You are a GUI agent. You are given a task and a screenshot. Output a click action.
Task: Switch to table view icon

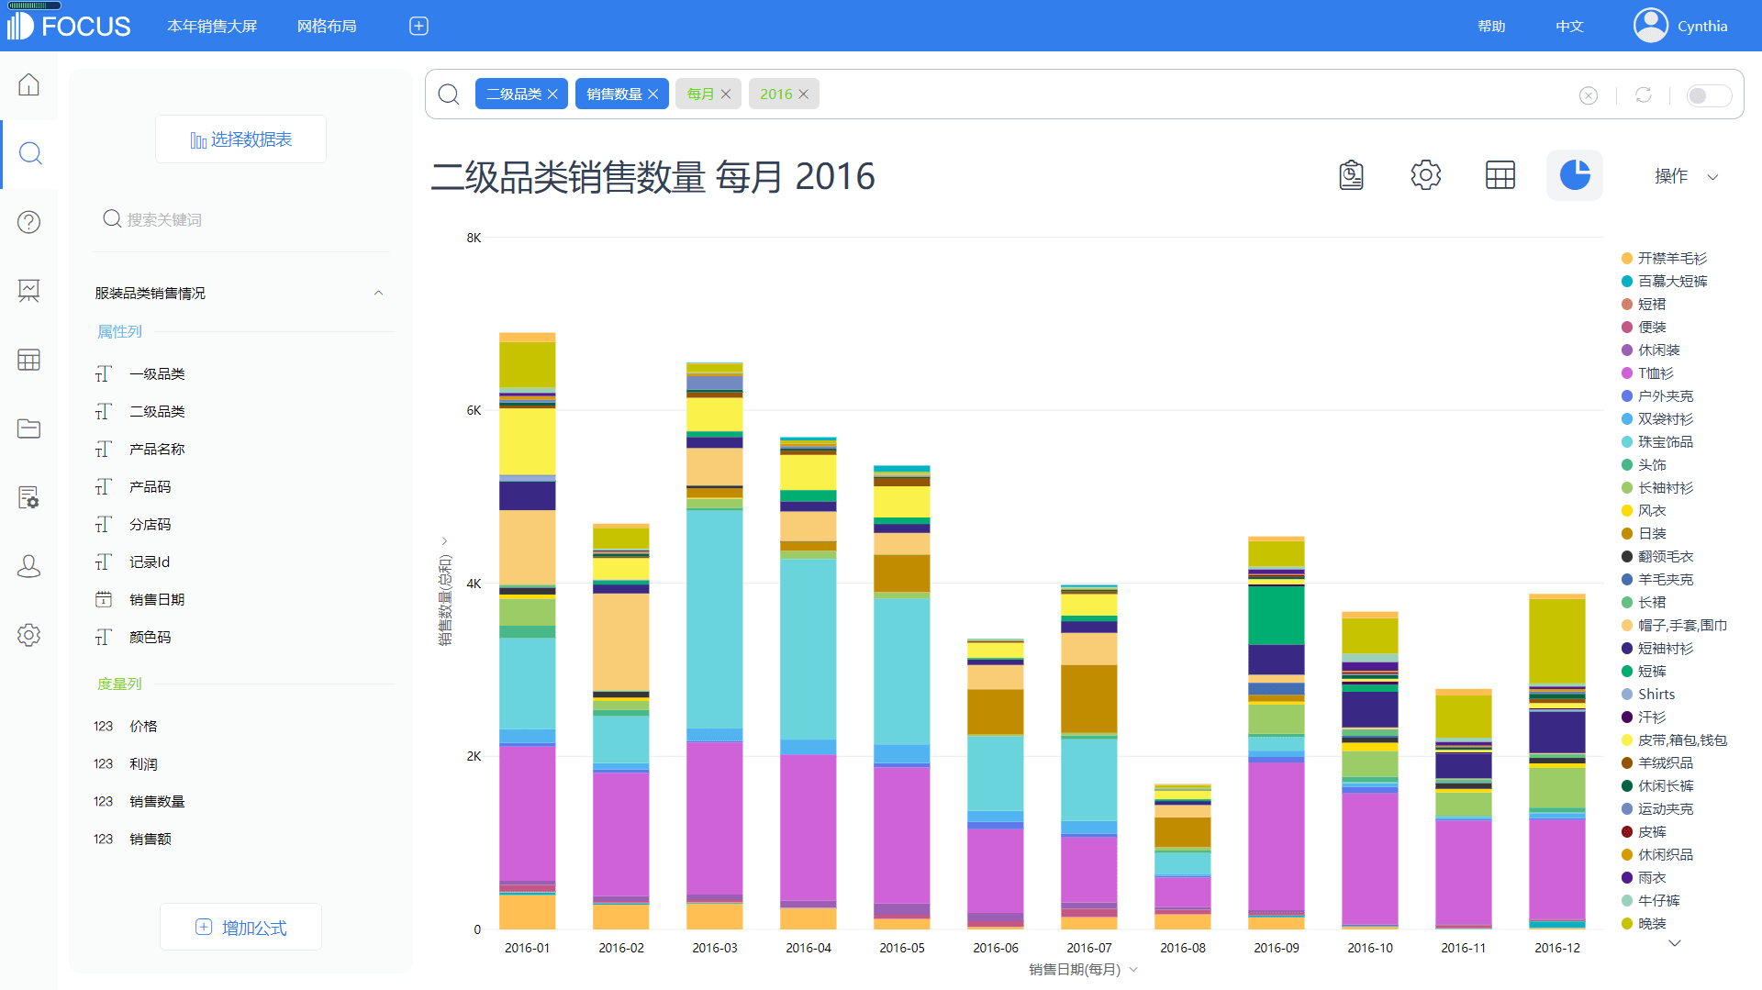(1500, 174)
